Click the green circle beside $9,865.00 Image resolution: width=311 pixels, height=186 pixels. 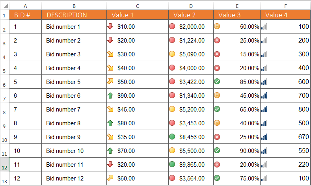click(x=172, y=164)
